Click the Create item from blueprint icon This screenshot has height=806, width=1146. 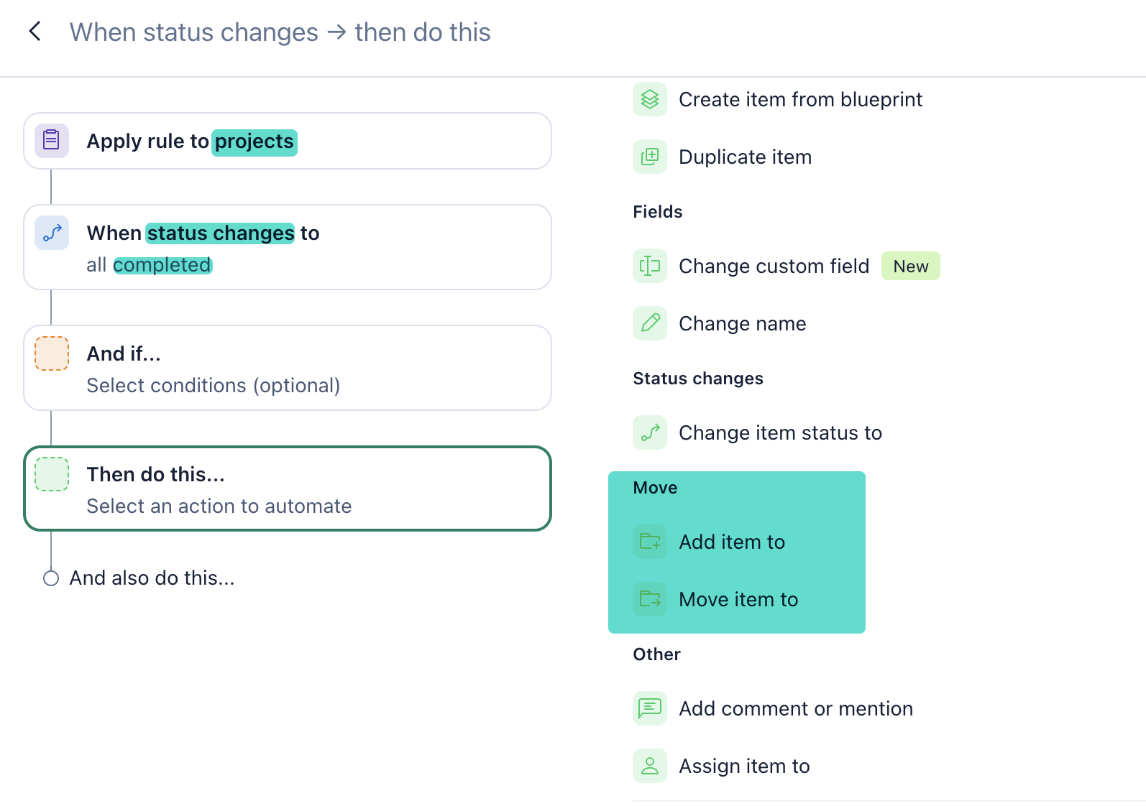(650, 99)
